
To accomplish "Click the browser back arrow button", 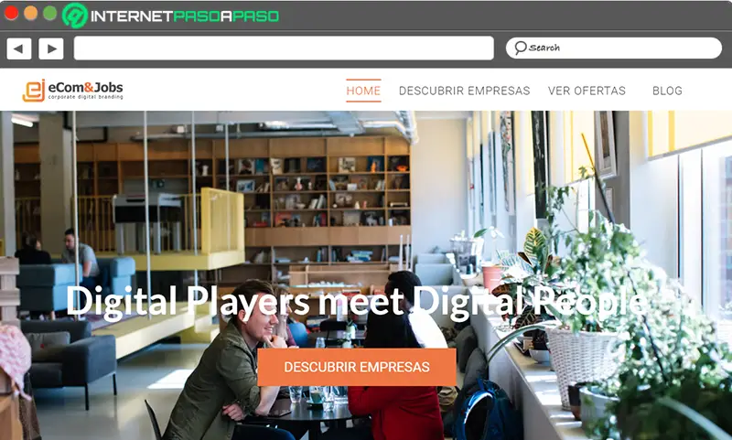I will click(19, 48).
